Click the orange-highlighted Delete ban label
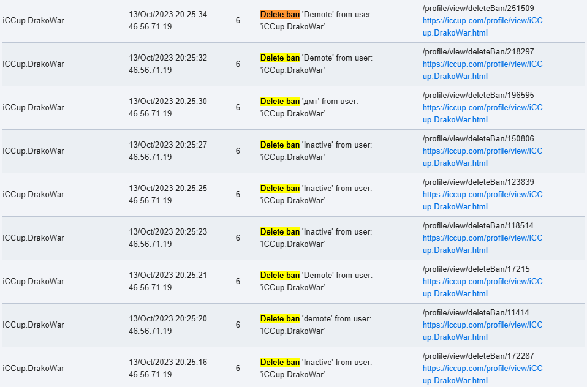This screenshot has height=387, width=587. [x=280, y=14]
